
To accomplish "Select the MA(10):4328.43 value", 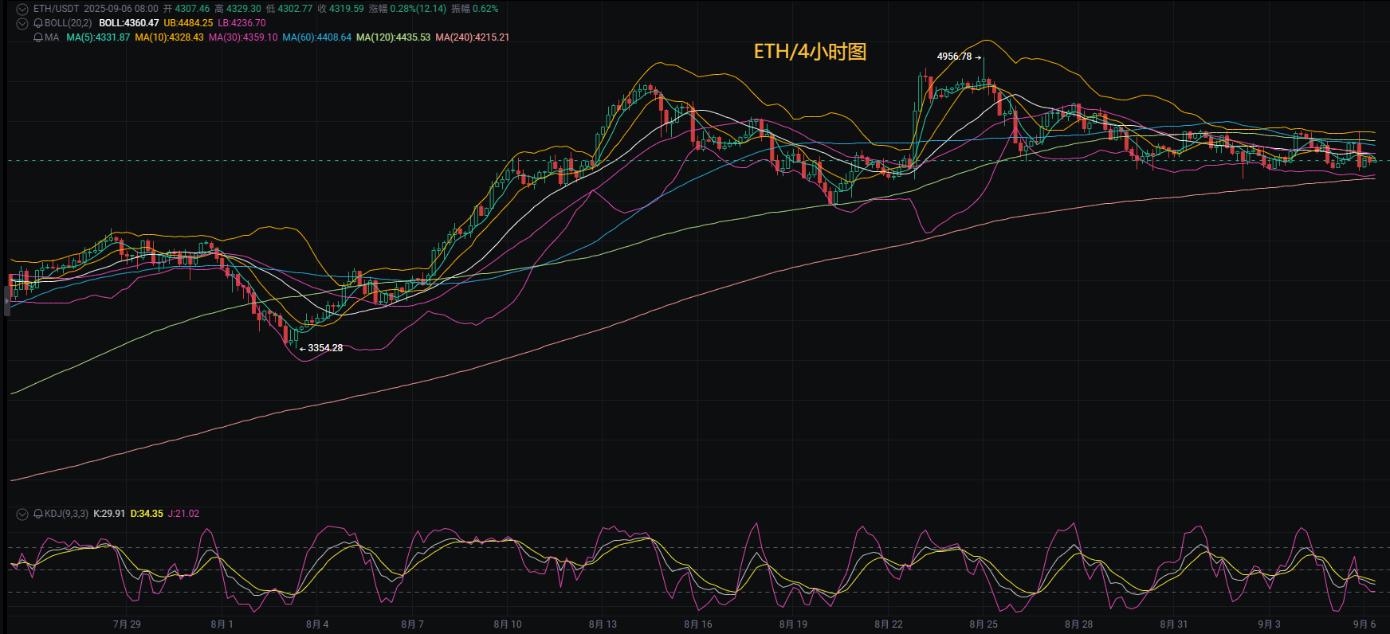I will (169, 37).
